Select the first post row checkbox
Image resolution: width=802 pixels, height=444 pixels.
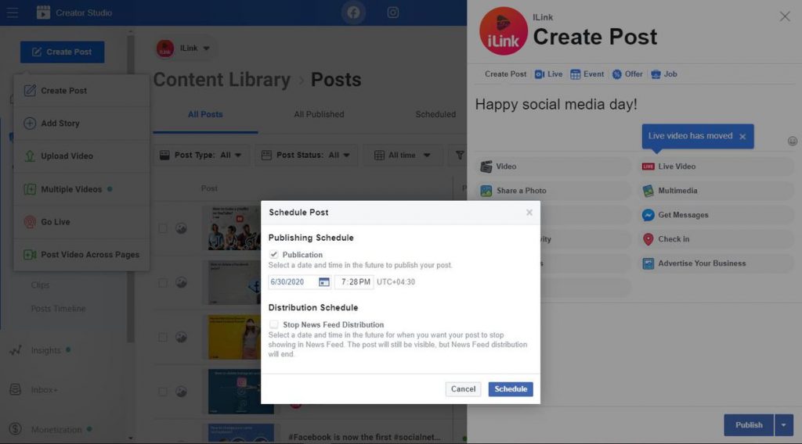[163, 228]
